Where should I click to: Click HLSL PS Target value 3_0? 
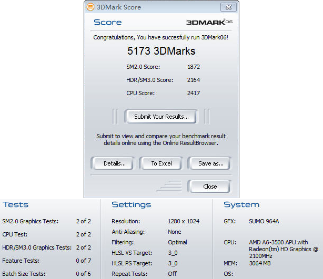173,263
